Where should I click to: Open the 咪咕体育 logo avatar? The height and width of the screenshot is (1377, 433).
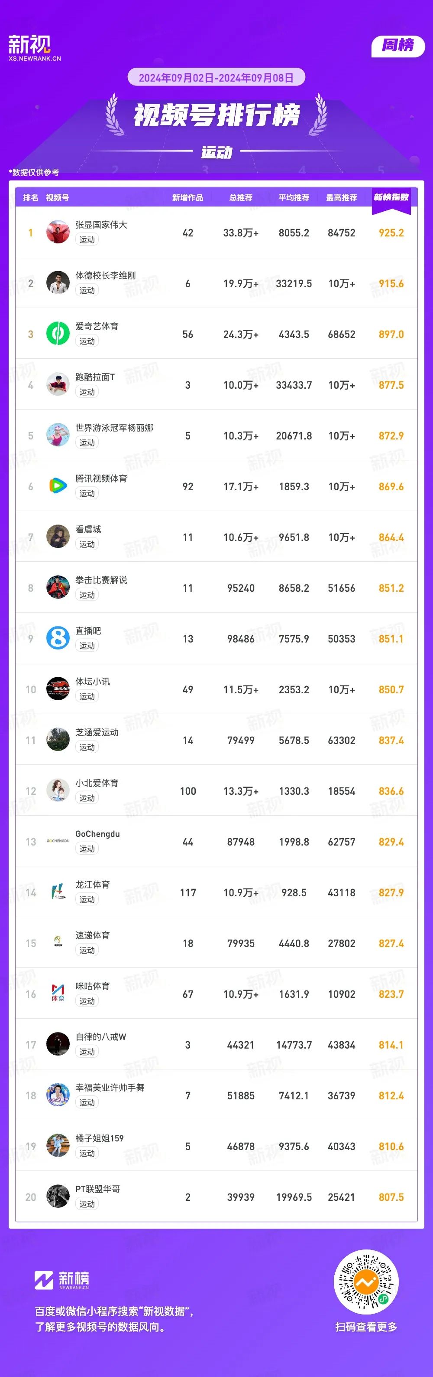(x=58, y=994)
